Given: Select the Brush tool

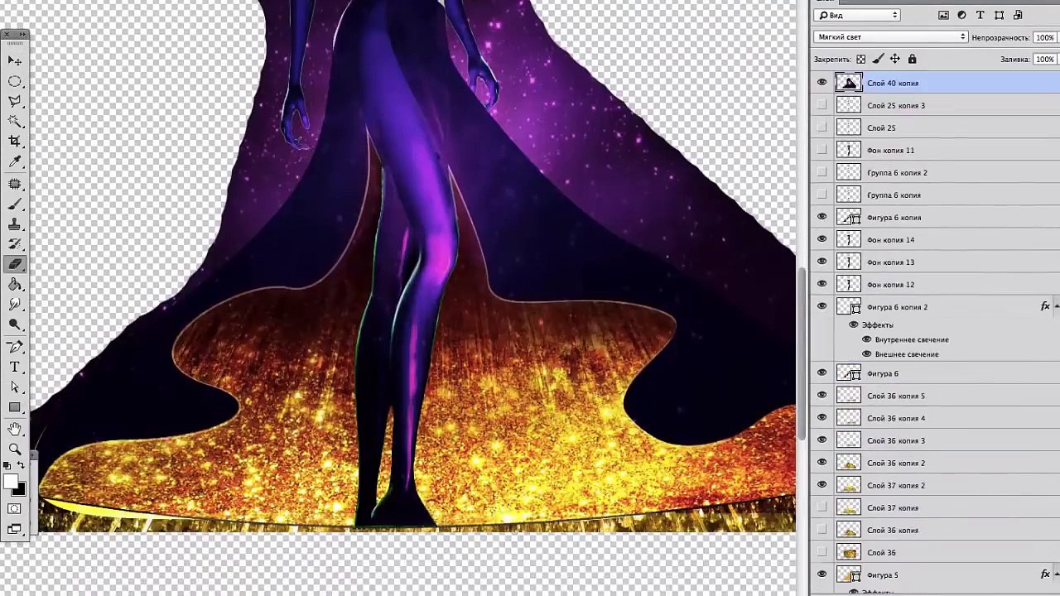Looking at the screenshot, I should point(15,204).
